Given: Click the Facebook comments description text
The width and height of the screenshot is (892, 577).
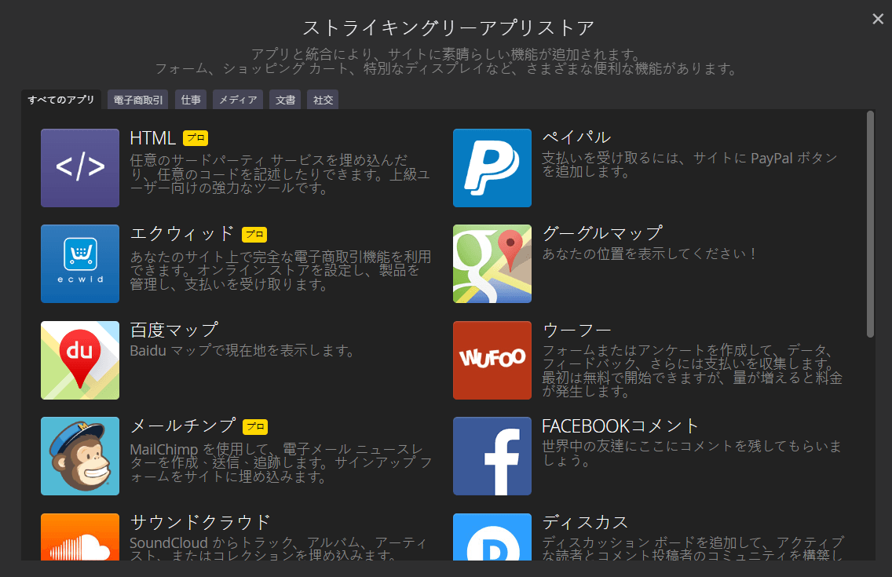Looking at the screenshot, I should pos(692,453).
